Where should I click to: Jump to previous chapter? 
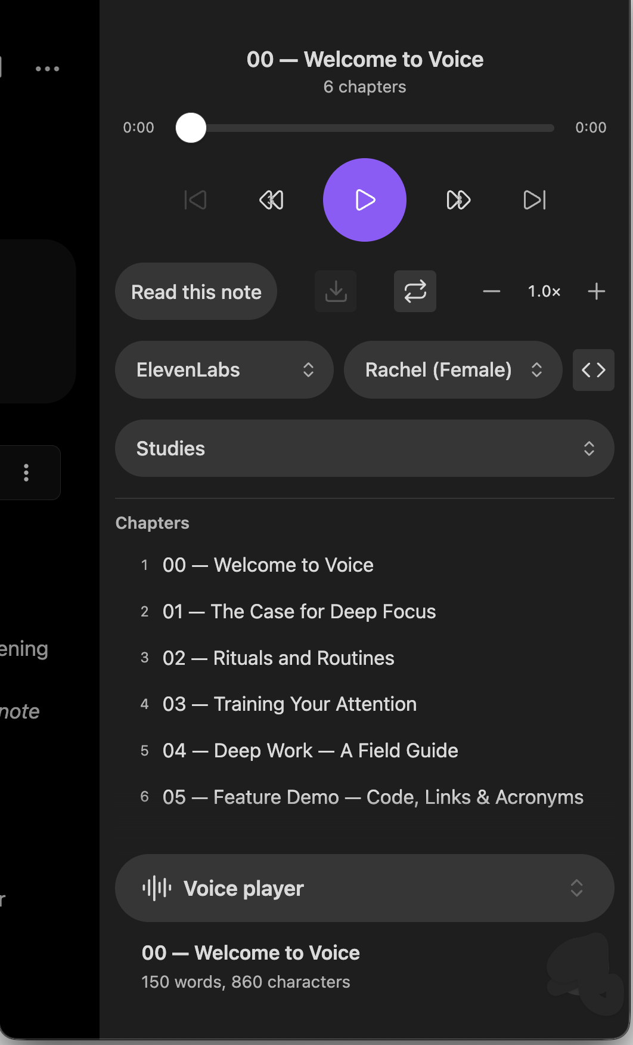(196, 200)
